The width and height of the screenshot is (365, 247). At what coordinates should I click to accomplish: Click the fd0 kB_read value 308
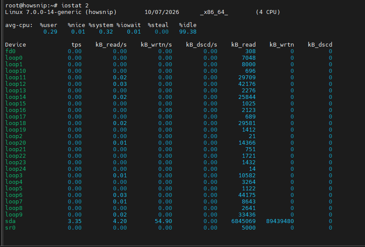pyautogui.click(x=251, y=51)
